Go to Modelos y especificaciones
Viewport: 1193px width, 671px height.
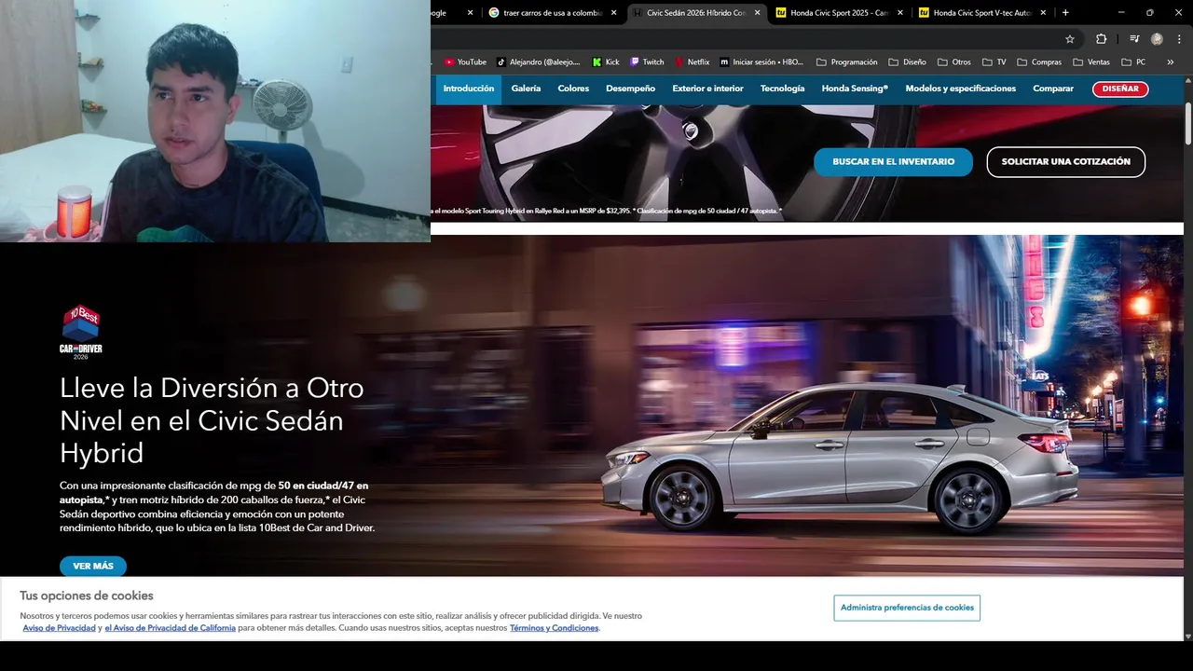[960, 89]
